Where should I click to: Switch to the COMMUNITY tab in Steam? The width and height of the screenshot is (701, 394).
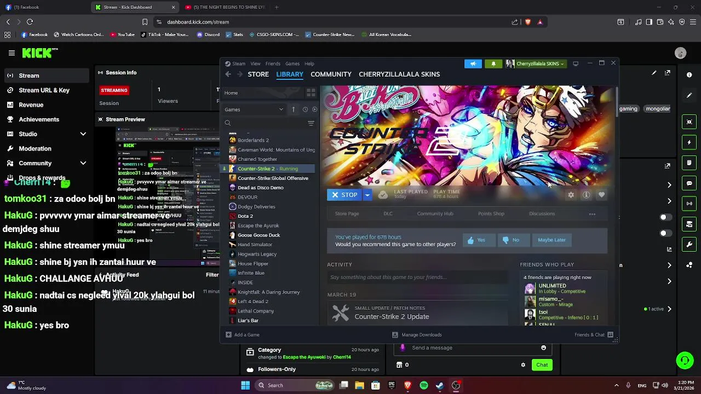(x=331, y=74)
